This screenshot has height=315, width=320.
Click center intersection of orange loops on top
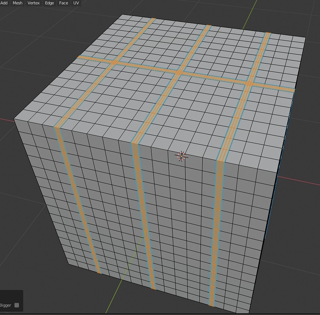(179, 73)
